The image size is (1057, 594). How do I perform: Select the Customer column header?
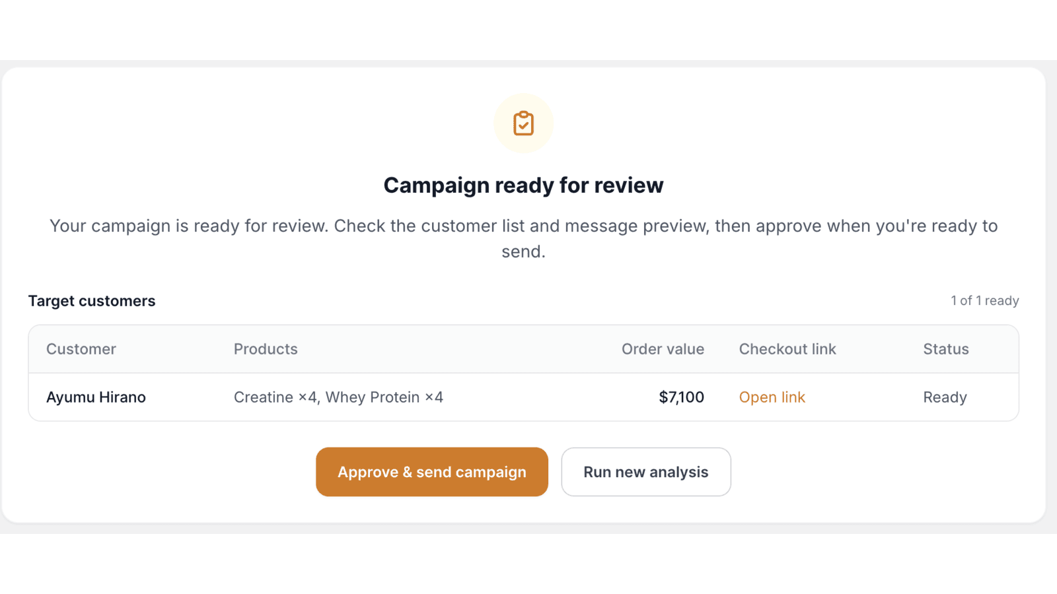pyautogui.click(x=81, y=349)
